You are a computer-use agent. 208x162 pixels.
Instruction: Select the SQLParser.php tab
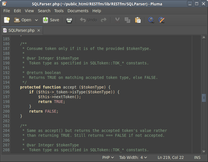click(x=21, y=30)
